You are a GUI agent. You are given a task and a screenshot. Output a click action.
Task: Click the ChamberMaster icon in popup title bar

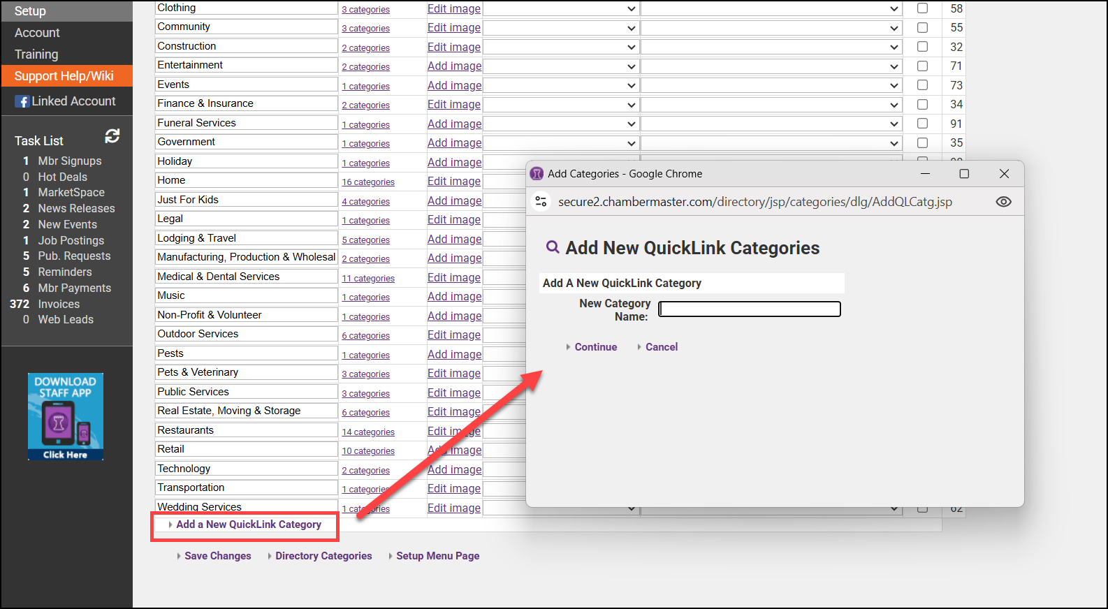pos(537,174)
